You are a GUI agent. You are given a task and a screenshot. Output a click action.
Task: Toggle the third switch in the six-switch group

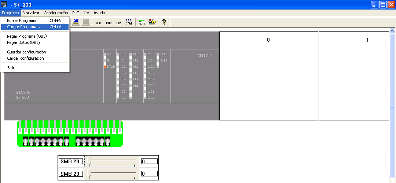(x=90, y=141)
